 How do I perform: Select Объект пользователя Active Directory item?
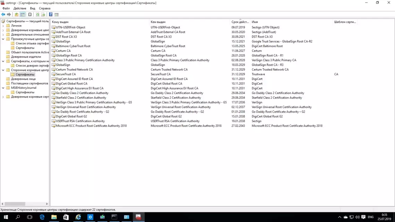coord(30,52)
